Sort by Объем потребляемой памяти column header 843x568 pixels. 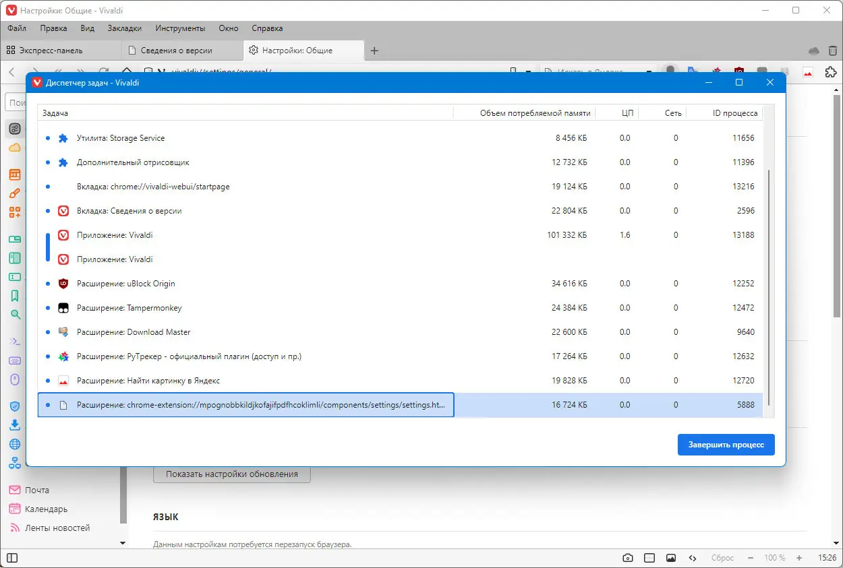point(525,113)
